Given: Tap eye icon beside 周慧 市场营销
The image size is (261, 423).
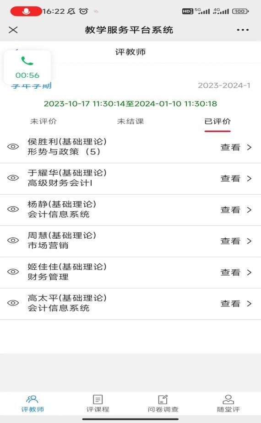Looking at the screenshot, I should click(x=13, y=241).
